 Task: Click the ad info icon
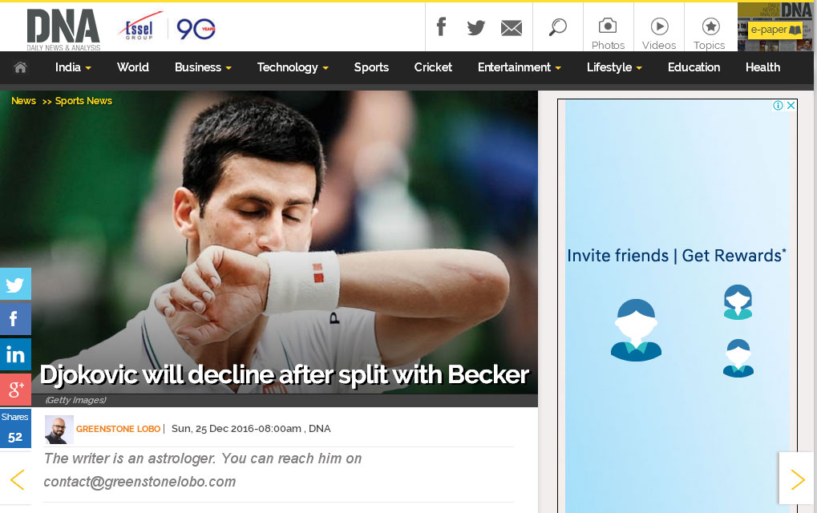[x=778, y=105]
